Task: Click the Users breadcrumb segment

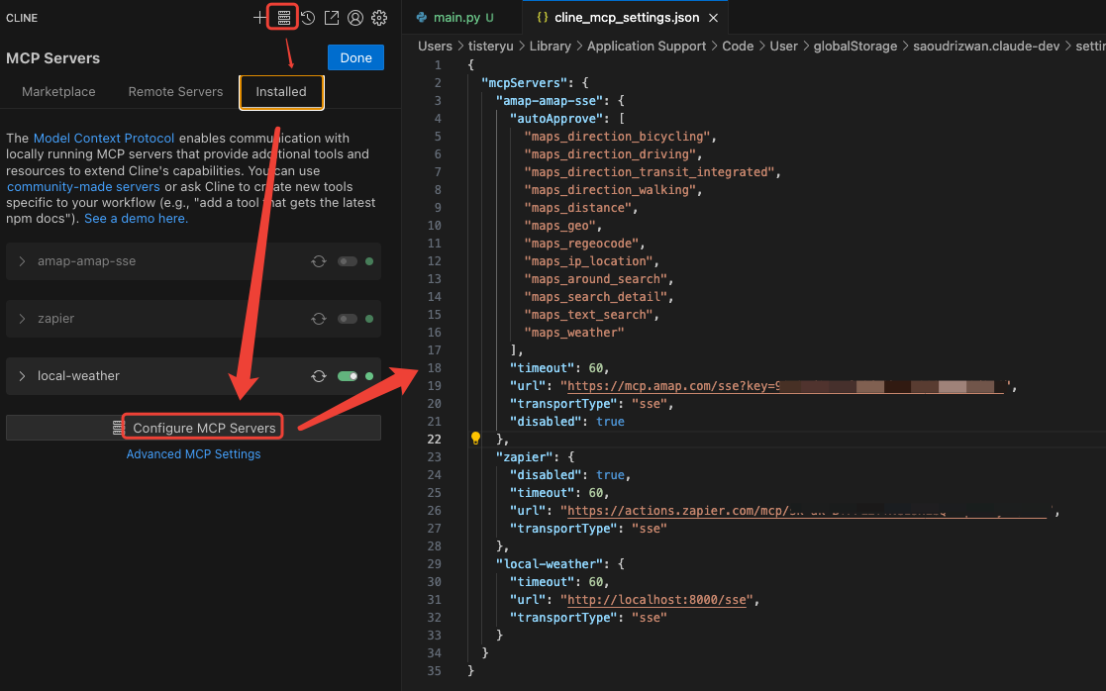Action: click(435, 46)
